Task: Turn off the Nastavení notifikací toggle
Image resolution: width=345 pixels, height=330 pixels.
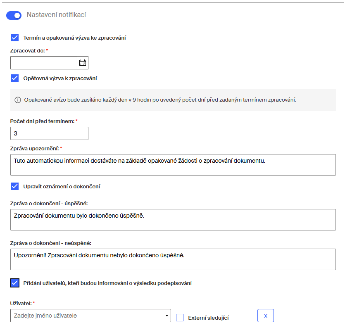Action: point(13,15)
